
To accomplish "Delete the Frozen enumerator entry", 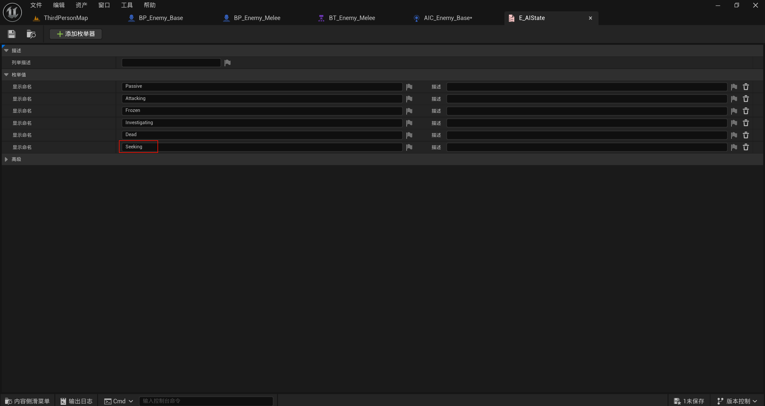I will [x=746, y=111].
